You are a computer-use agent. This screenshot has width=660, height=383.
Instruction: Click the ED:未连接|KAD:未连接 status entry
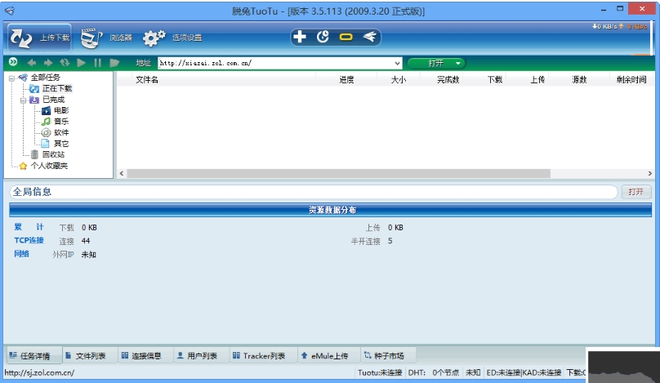pos(524,372)
